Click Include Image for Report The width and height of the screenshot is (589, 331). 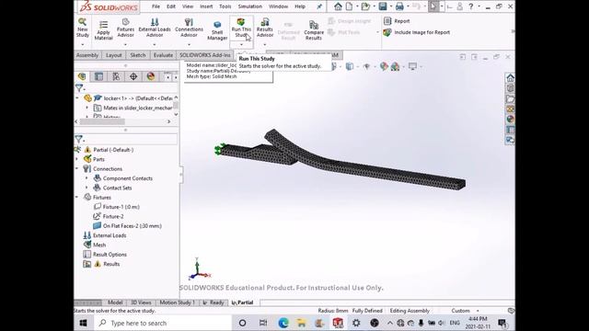(422, 33)
